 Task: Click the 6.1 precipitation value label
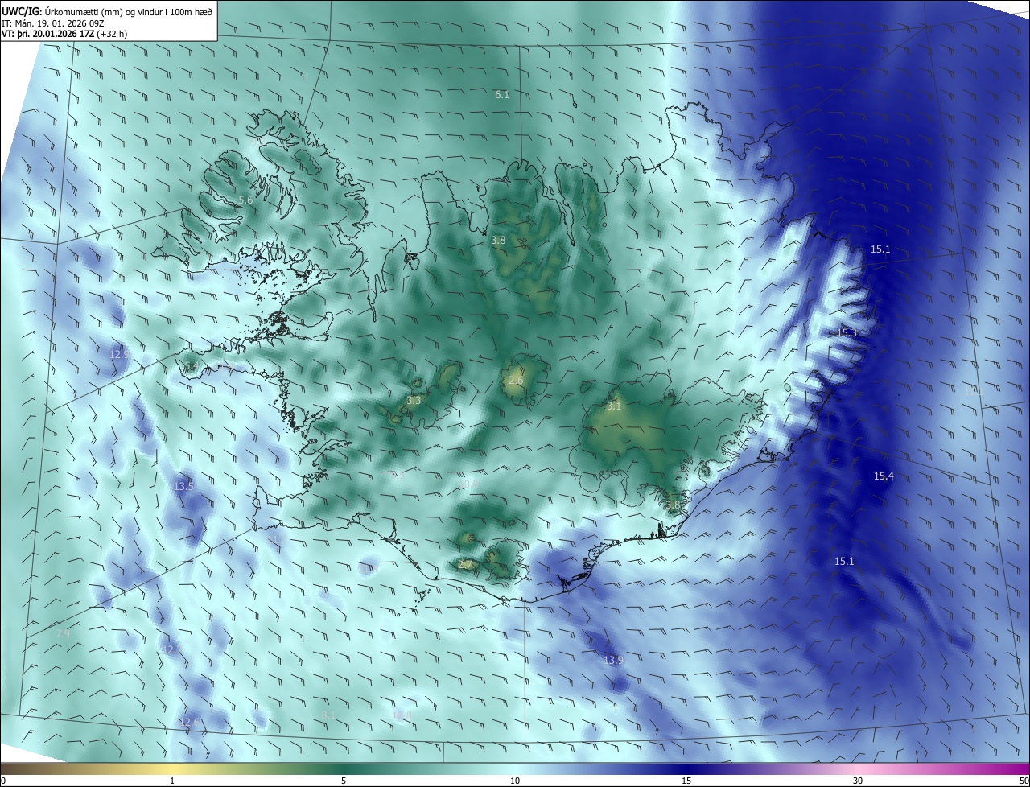502,95
